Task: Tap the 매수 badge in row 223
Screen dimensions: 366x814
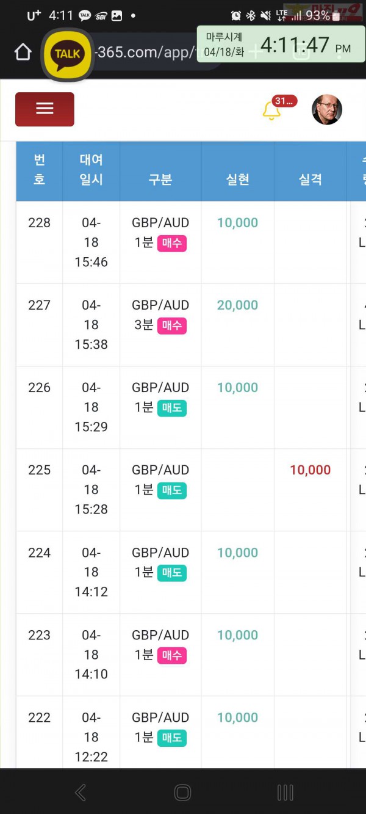Action: (171, 655)
